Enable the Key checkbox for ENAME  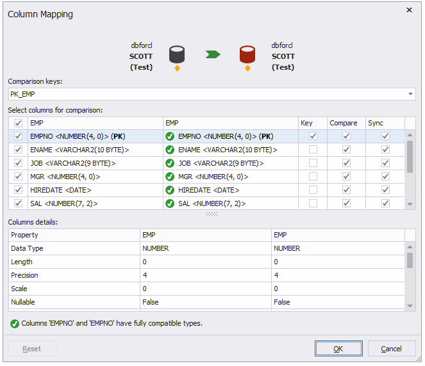pyautogui.click(x=313, y=150)
